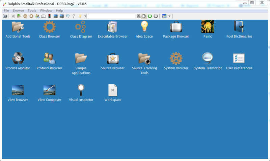270x161 pixels.
Task: Click the Class Browser toolbar gear icon
Action: click(x=31, y=16)
